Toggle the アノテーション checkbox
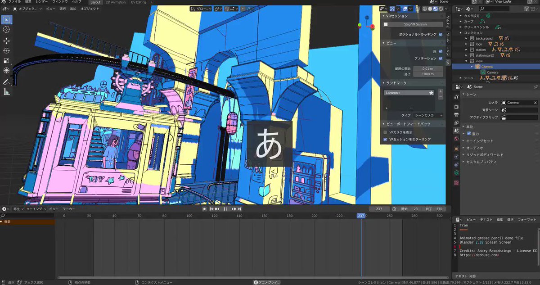Screen dimensions: 540x285 441,59
